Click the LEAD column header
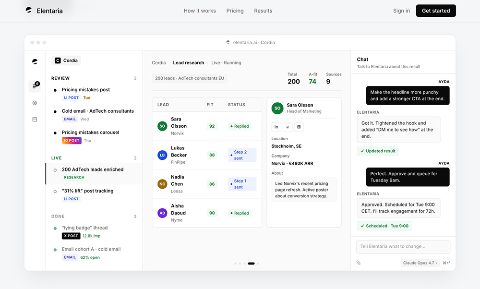The image size is (480, 289). 163,105
